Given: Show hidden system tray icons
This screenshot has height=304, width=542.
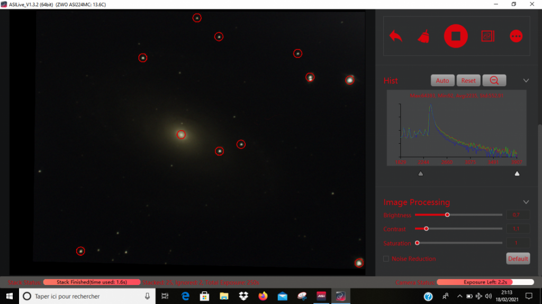Looking at the screenshot, I should (x=459, y=296).
